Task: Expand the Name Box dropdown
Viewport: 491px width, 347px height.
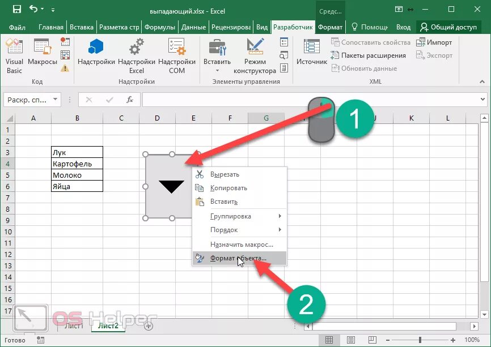Action: point(55,100)
